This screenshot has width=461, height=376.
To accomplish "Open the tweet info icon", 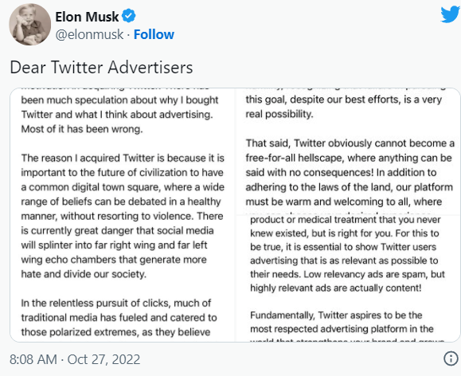I will click(x=451, y=358).
